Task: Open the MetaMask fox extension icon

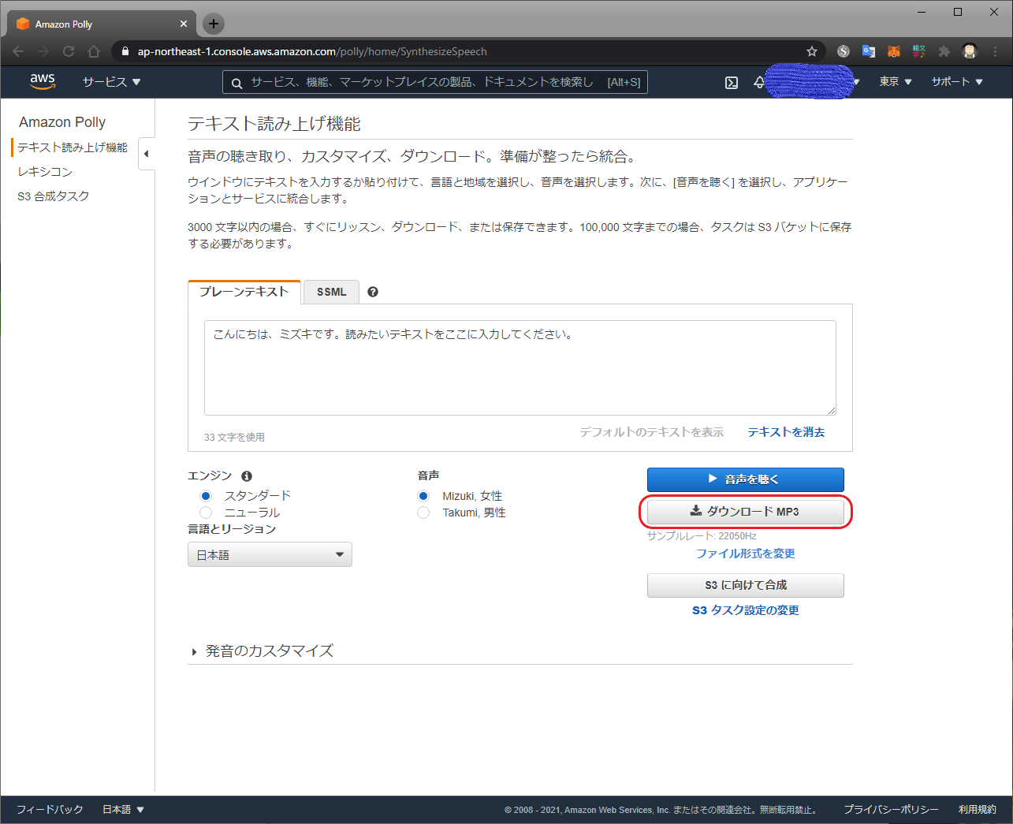Action: 894,51
